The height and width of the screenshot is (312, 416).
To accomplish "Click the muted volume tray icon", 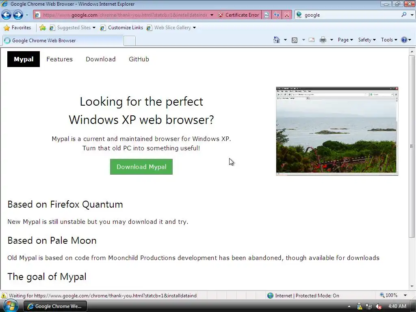I will coord(379,306).
